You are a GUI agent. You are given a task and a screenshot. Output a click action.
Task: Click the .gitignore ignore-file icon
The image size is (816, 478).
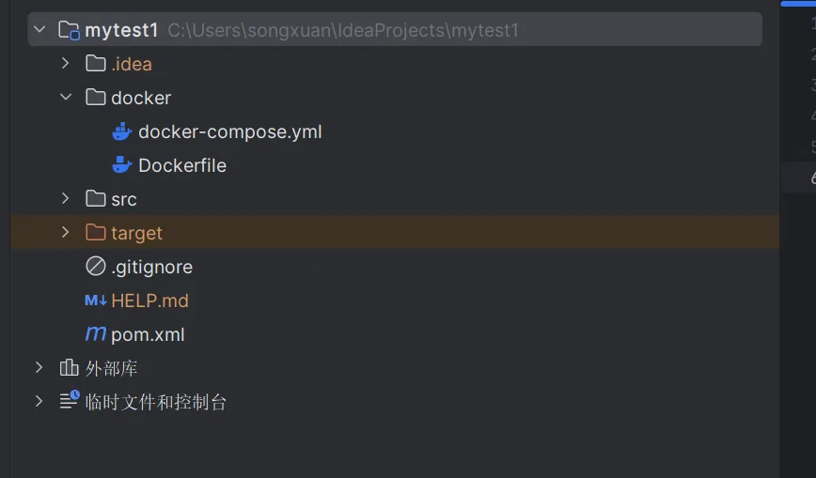pyautogui.click(x=95, y=267)
